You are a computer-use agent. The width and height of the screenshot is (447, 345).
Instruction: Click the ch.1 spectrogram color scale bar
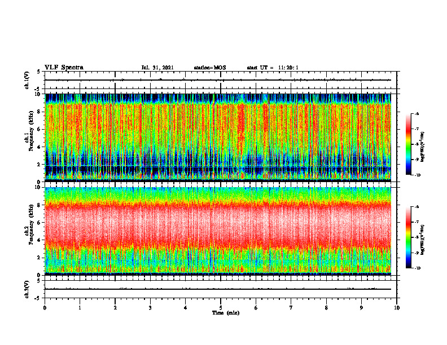click(408, 144)
